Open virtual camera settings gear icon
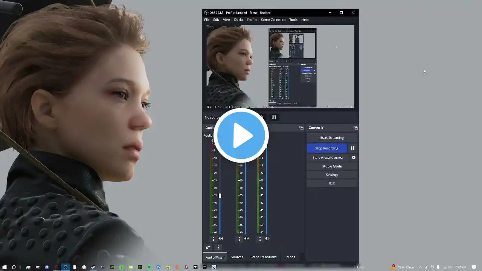This screenshot has height=271, width=482. click(354, 158)
